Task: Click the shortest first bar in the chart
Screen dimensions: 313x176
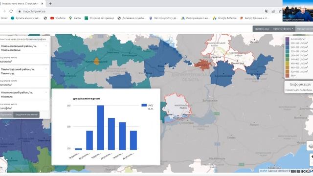Action: point(78,149)
